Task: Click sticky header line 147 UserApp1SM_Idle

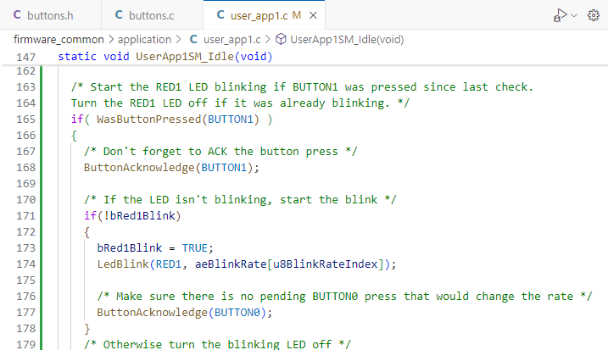Action: click(165, 57)
